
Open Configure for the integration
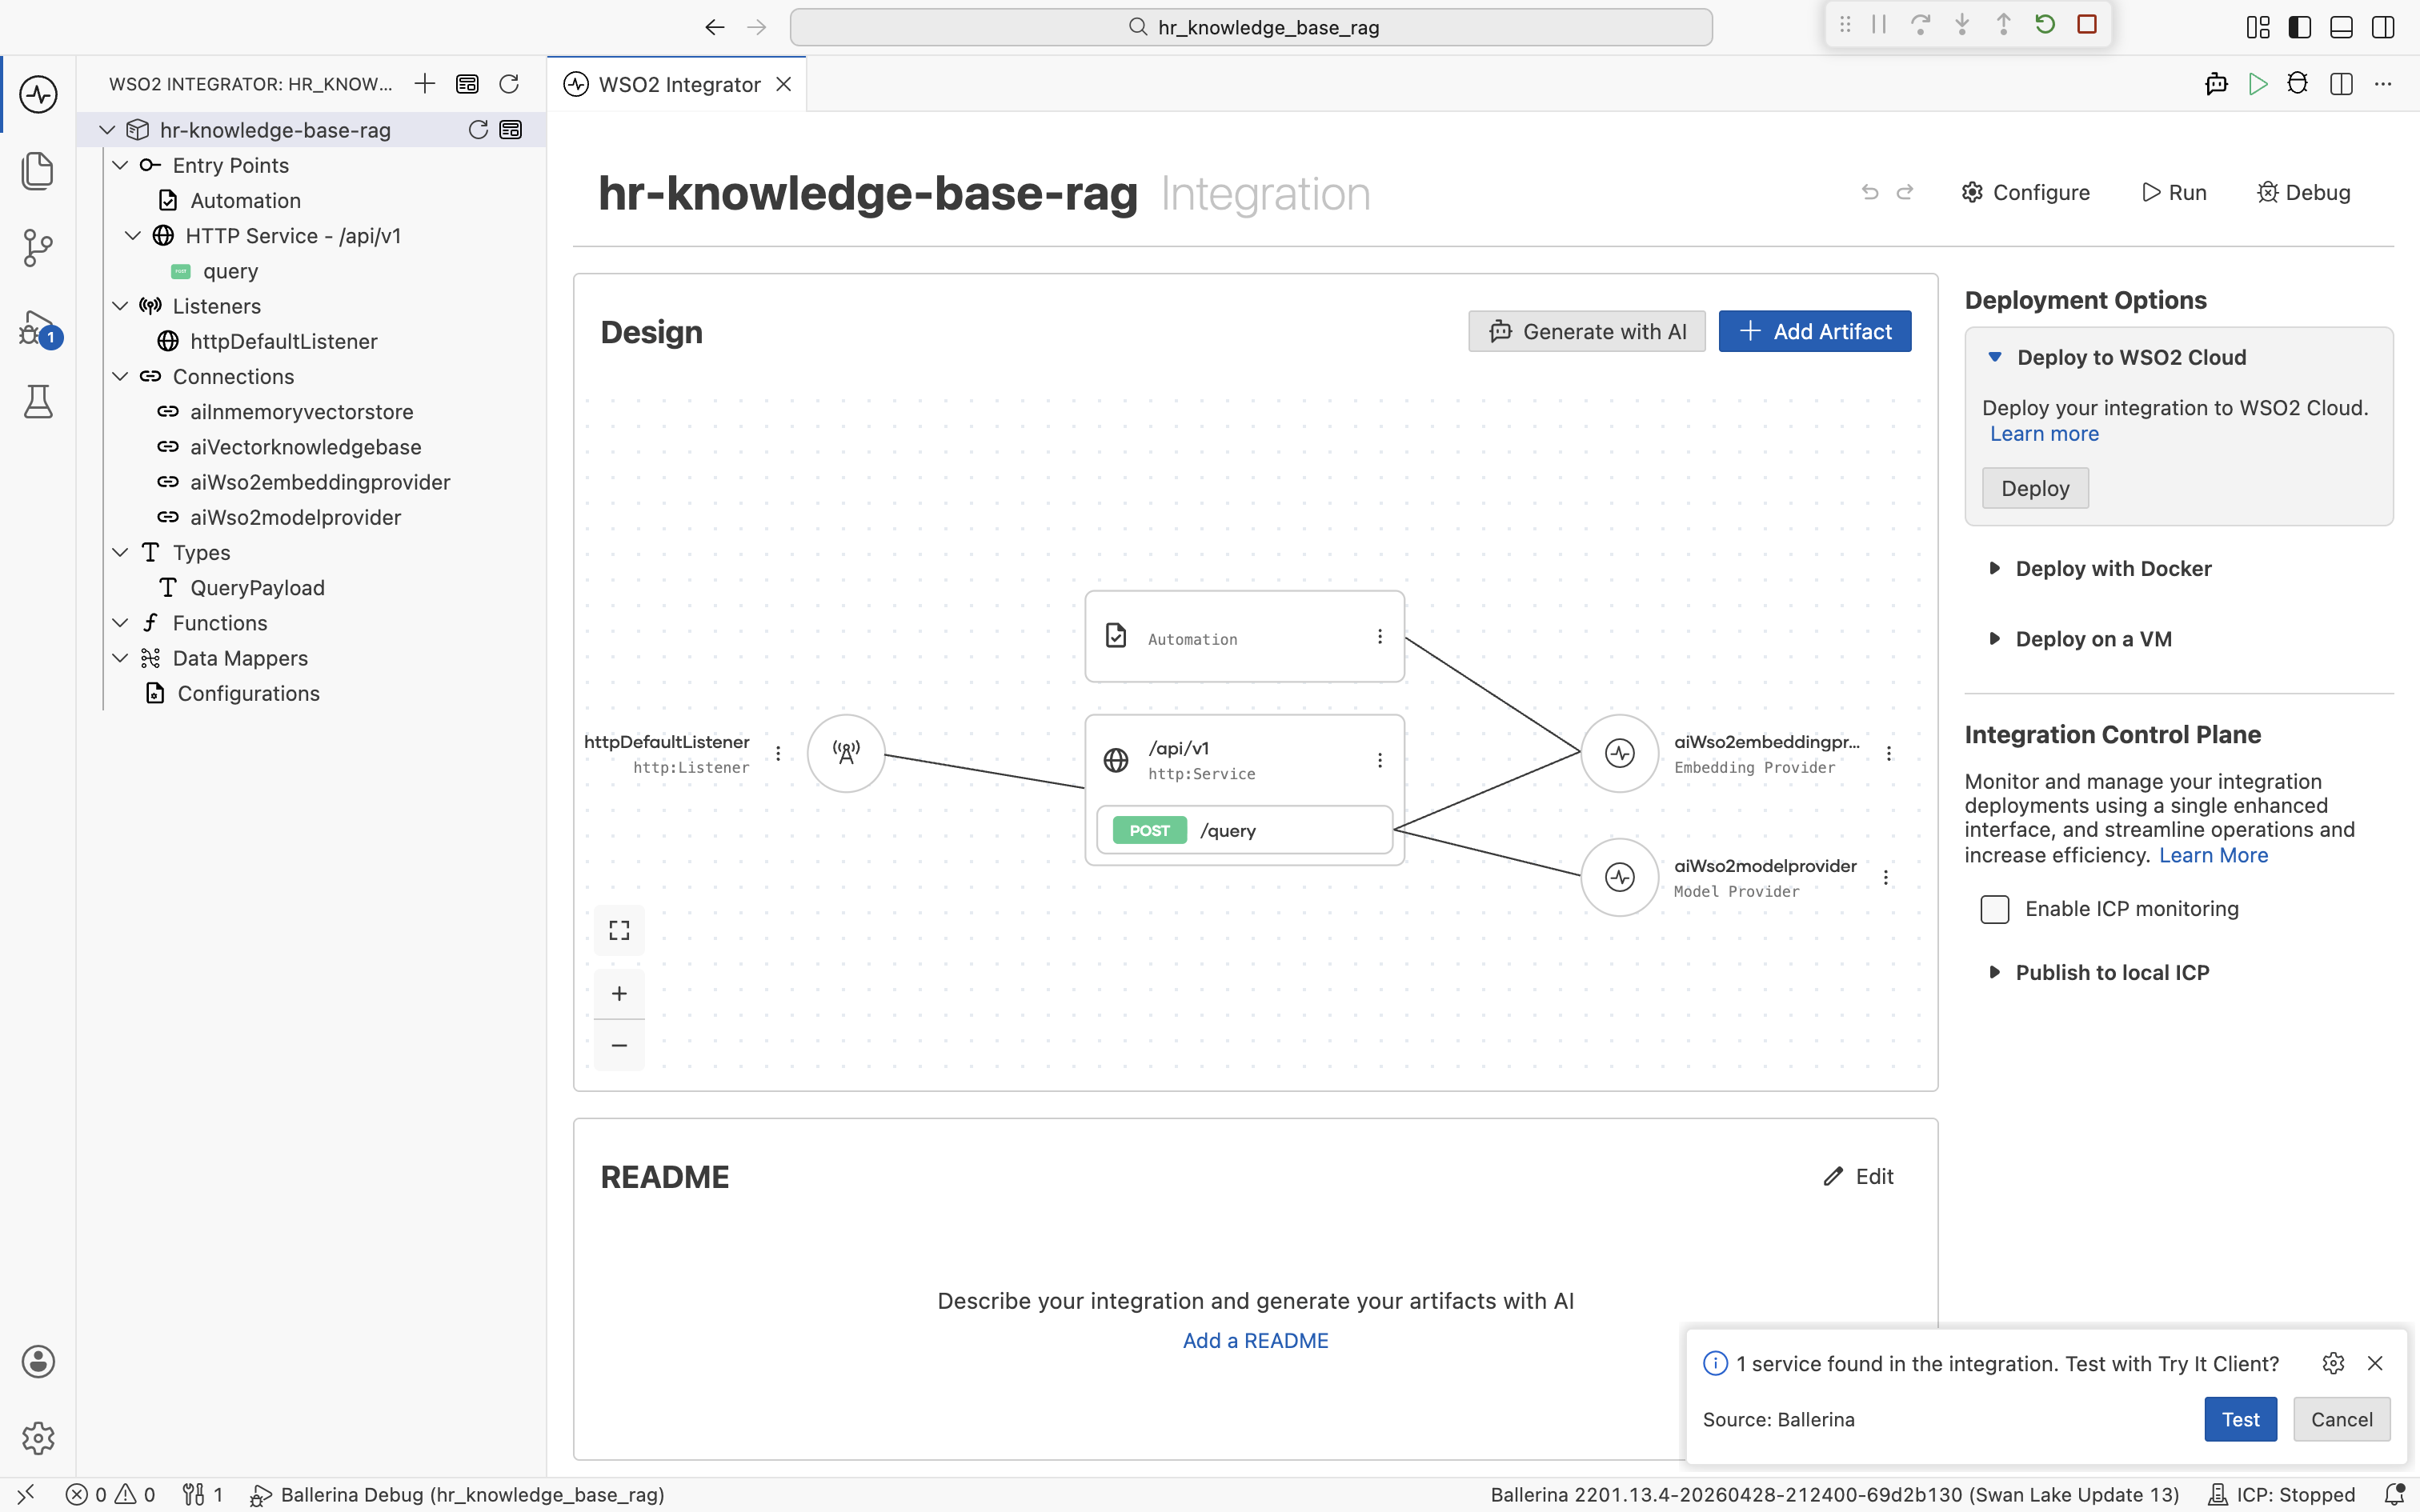tap(2026, 193)
